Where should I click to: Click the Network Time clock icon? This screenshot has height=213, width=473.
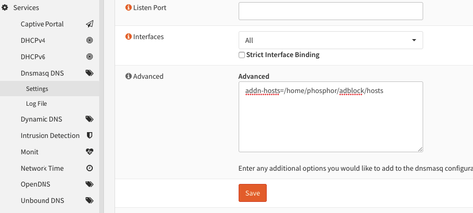(90, 168)
